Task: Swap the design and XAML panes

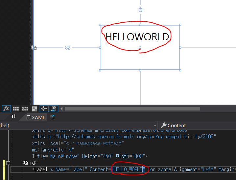Action: (x=13, y=116)
